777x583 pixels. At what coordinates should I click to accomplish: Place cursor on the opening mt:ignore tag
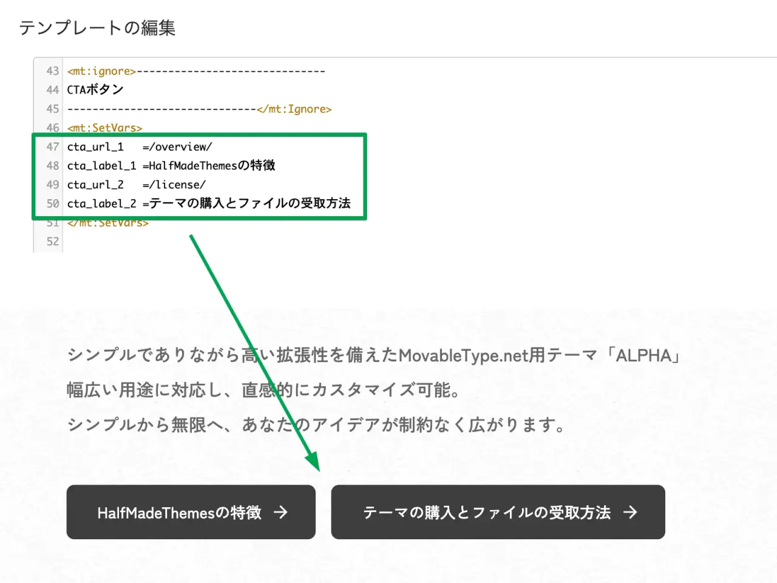pos(101,71)
